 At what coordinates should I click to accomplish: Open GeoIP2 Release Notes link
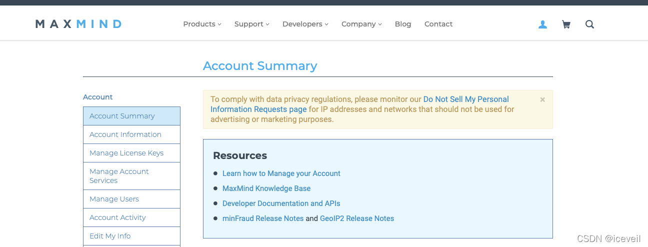tap(356, 218)
